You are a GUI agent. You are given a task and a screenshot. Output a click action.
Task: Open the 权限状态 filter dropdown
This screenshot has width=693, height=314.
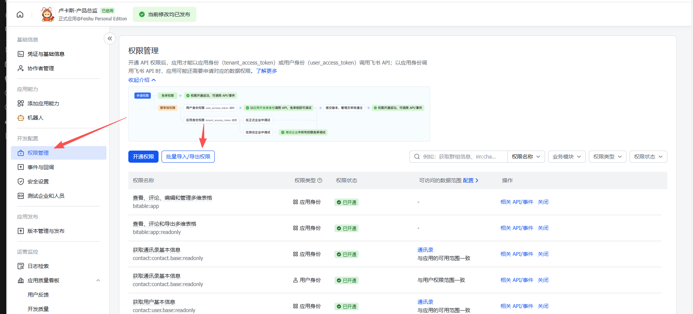point(648,157)
